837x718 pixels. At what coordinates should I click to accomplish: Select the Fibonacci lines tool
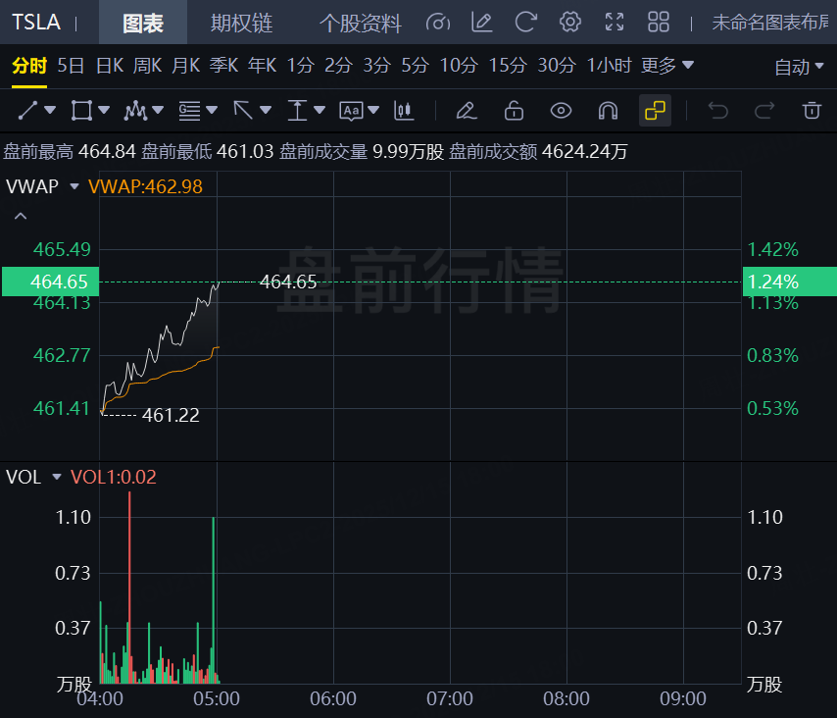pos(189,111)
